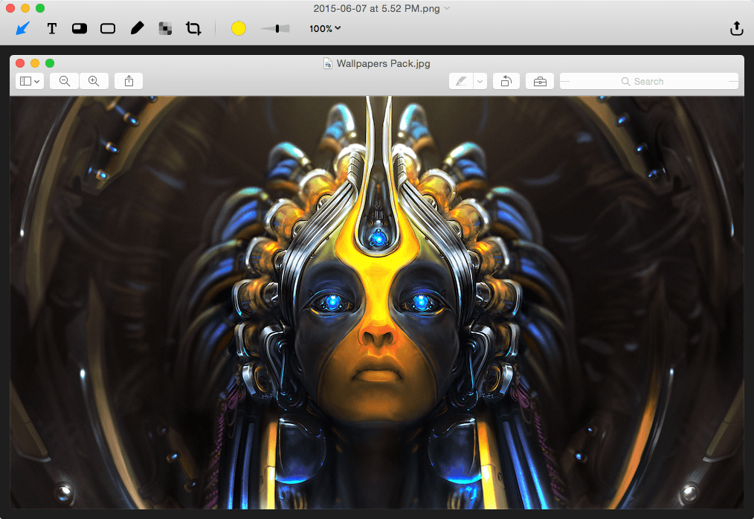754x519 pixels.
Task: Click the Wallpapers Pack.jpg window title
Action: 383,63
